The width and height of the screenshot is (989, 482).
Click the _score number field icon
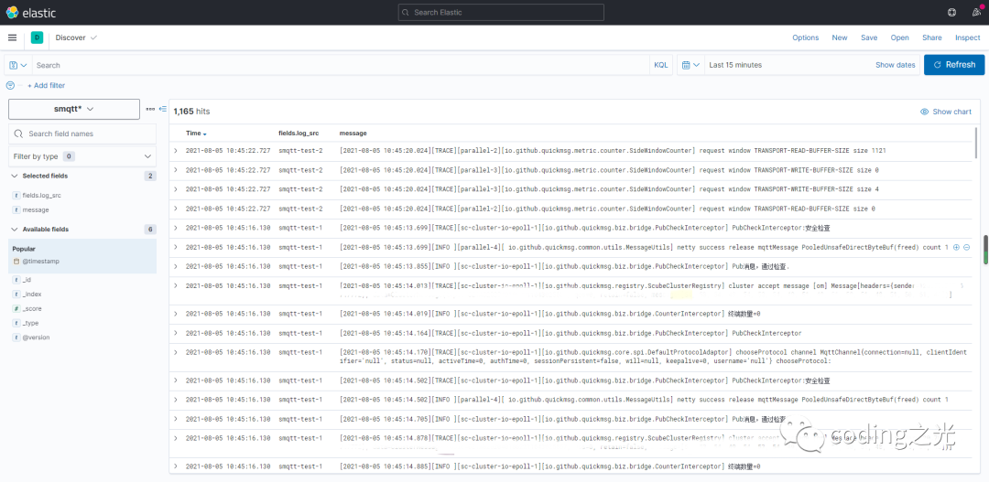coord(16,309)
